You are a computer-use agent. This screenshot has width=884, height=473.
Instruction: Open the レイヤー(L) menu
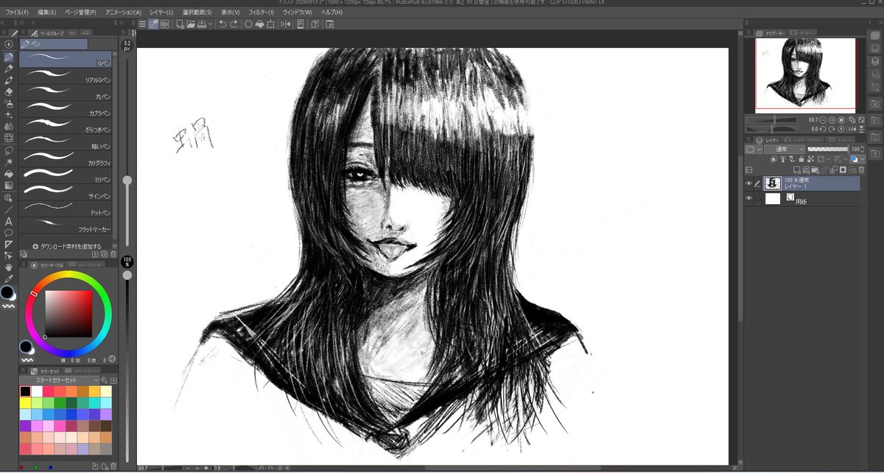click(x=161, y=13)
